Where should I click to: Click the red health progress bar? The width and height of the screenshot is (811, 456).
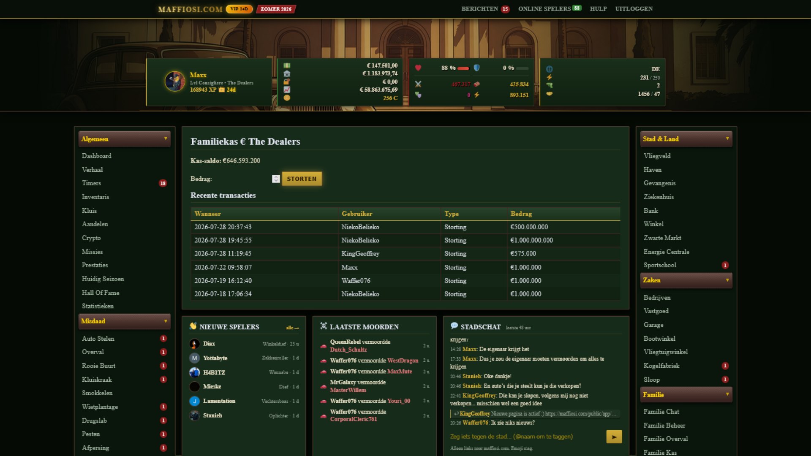coord(463,68)
